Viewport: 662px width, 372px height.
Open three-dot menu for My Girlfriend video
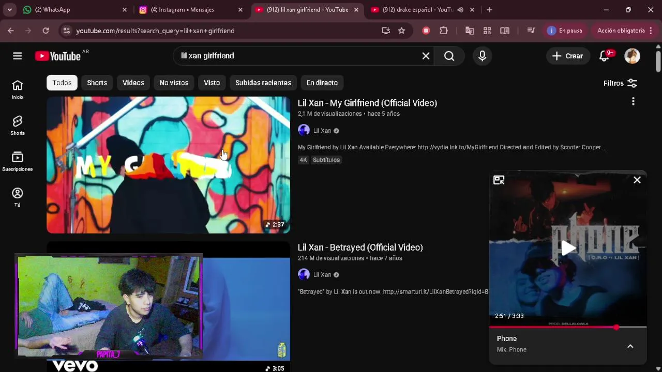click(x=633, y=102)
